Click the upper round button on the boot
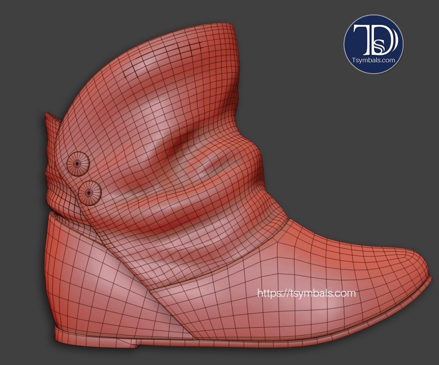The height and width of the screenshot is (365, 439). click(78, 163)
